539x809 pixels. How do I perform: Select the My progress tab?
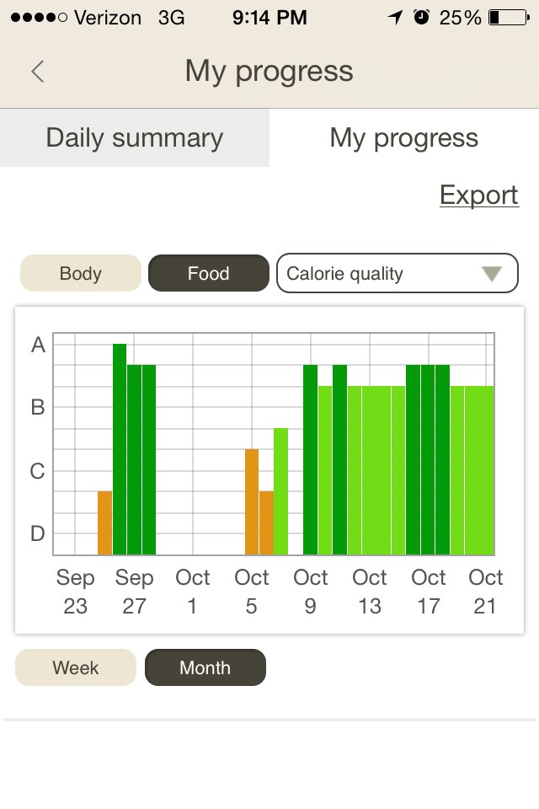(x=403, y=137)
